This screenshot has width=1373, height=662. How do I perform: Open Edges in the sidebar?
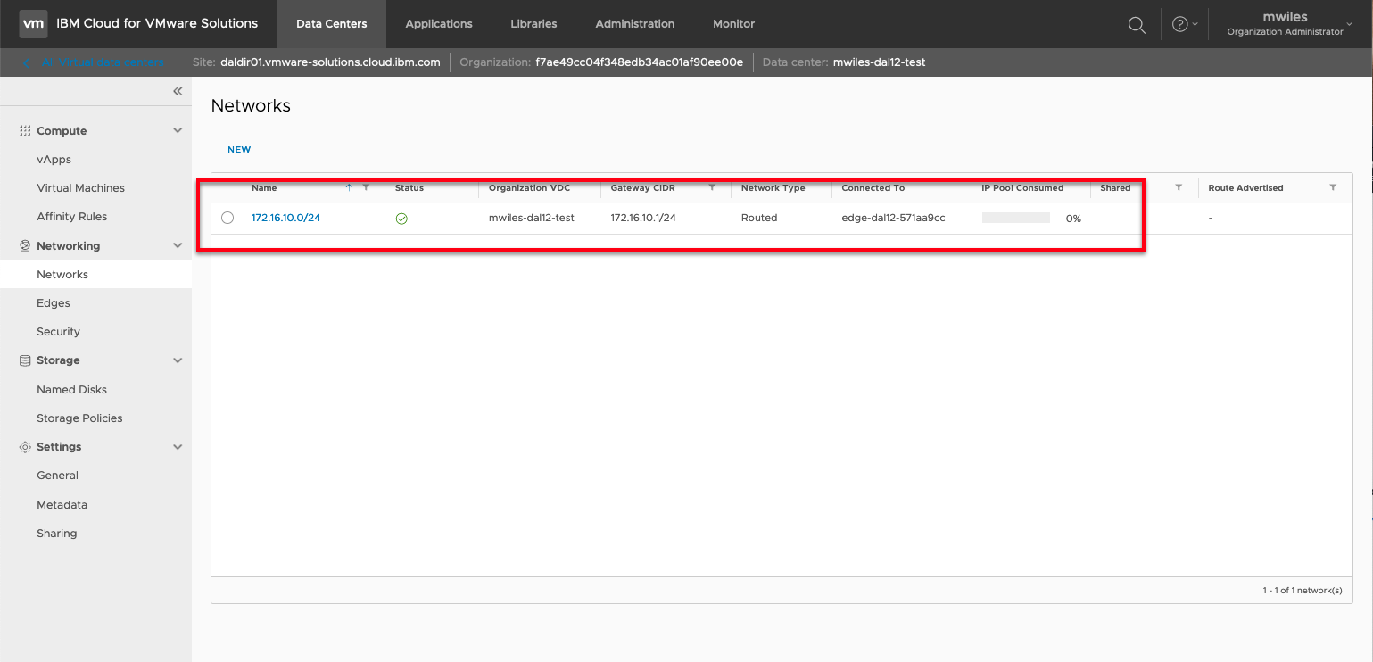pyautogui.click(x=54, y=303)
